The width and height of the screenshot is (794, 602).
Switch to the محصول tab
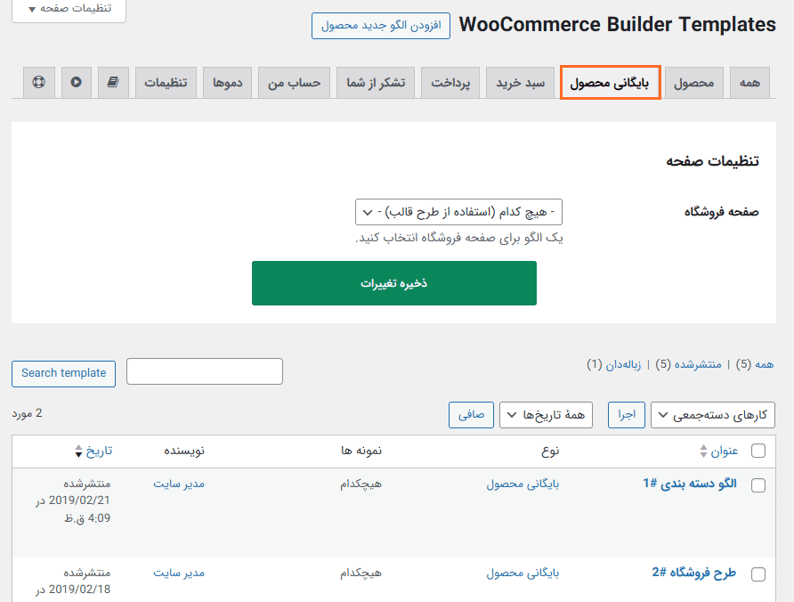pyautogui.click(x=693, y=83)
